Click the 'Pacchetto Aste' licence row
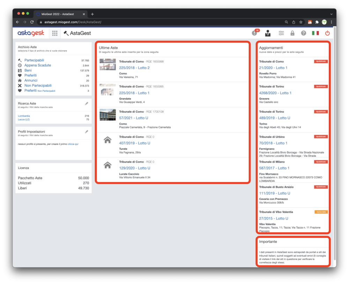Image resolution: width=349 pixels, height=284 pixels. [53, 178]
